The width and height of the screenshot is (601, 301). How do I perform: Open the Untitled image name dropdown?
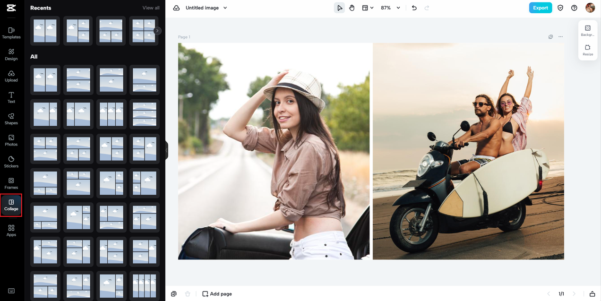click(x=206, y=8)
